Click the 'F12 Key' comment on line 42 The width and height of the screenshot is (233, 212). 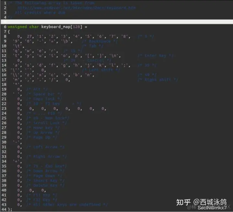pos(42,200)
